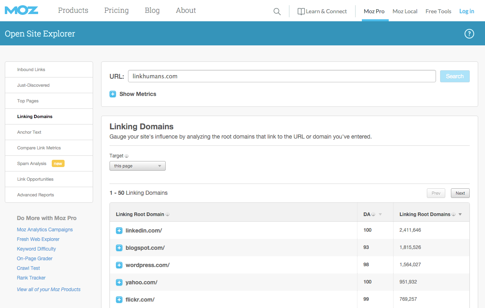
Task: Sort by the DA column arrow
Action: [380, 214]
